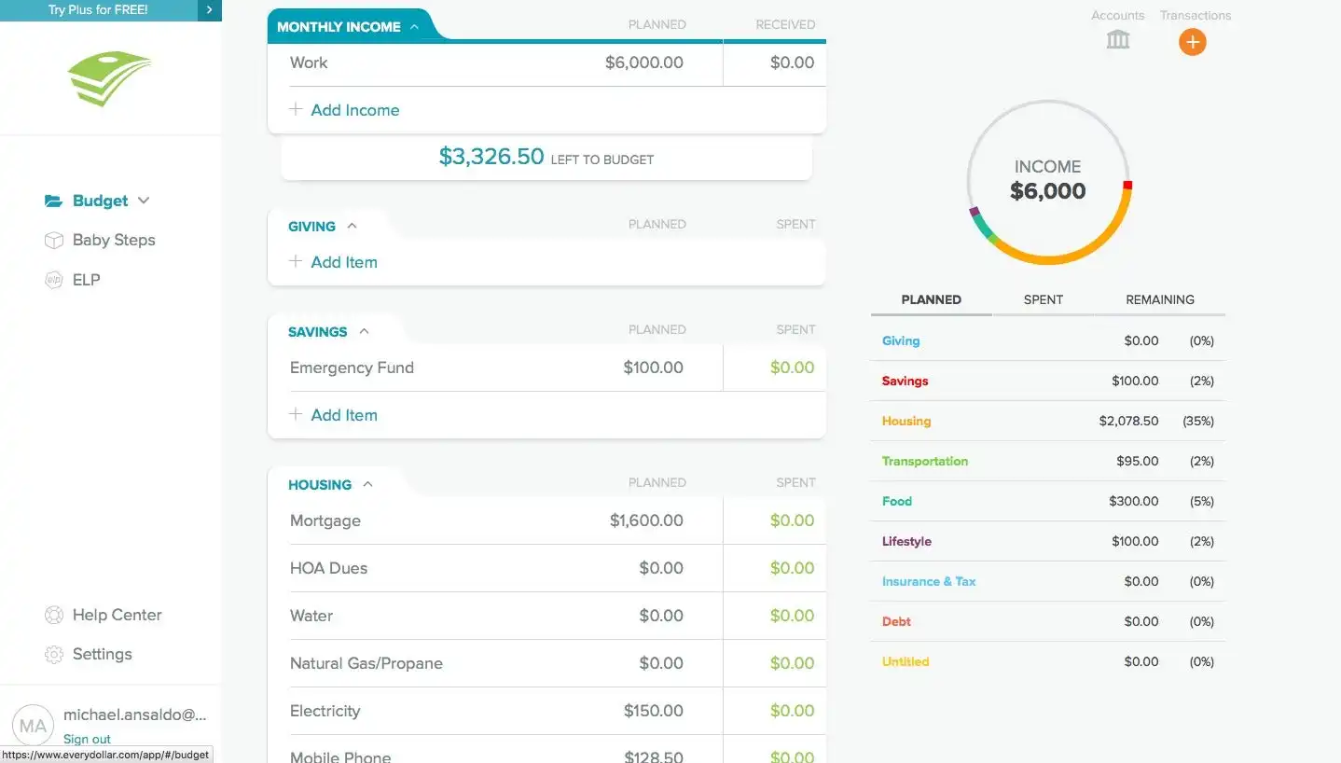Image resolution: width=1341 pixels, height=763 pixels.
Task: Collapse the Savings category chevron
Action: coord(364,331)
